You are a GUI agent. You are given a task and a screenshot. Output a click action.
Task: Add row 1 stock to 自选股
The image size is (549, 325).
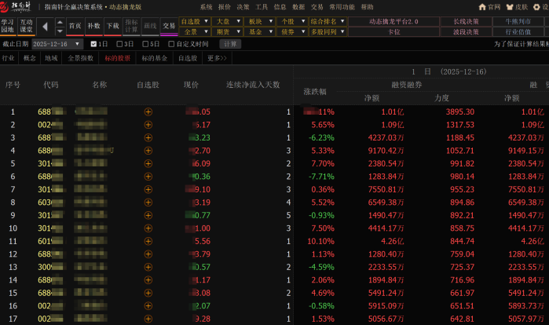point(148,112)
